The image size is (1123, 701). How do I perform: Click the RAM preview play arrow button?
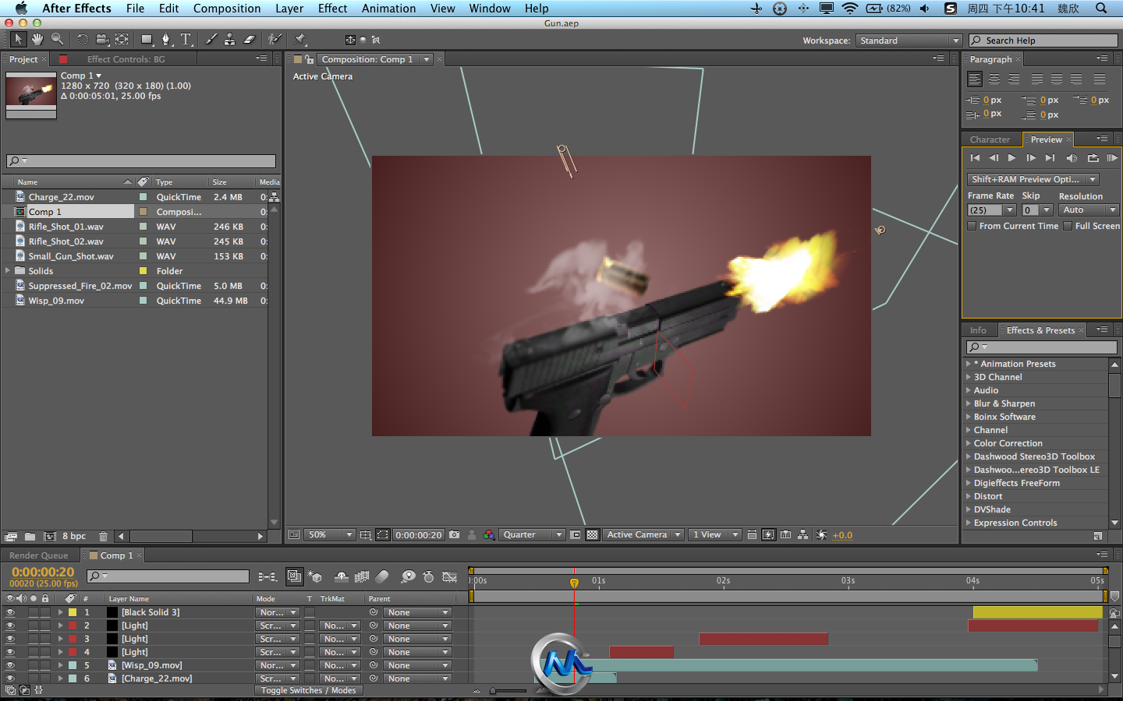1112,158
